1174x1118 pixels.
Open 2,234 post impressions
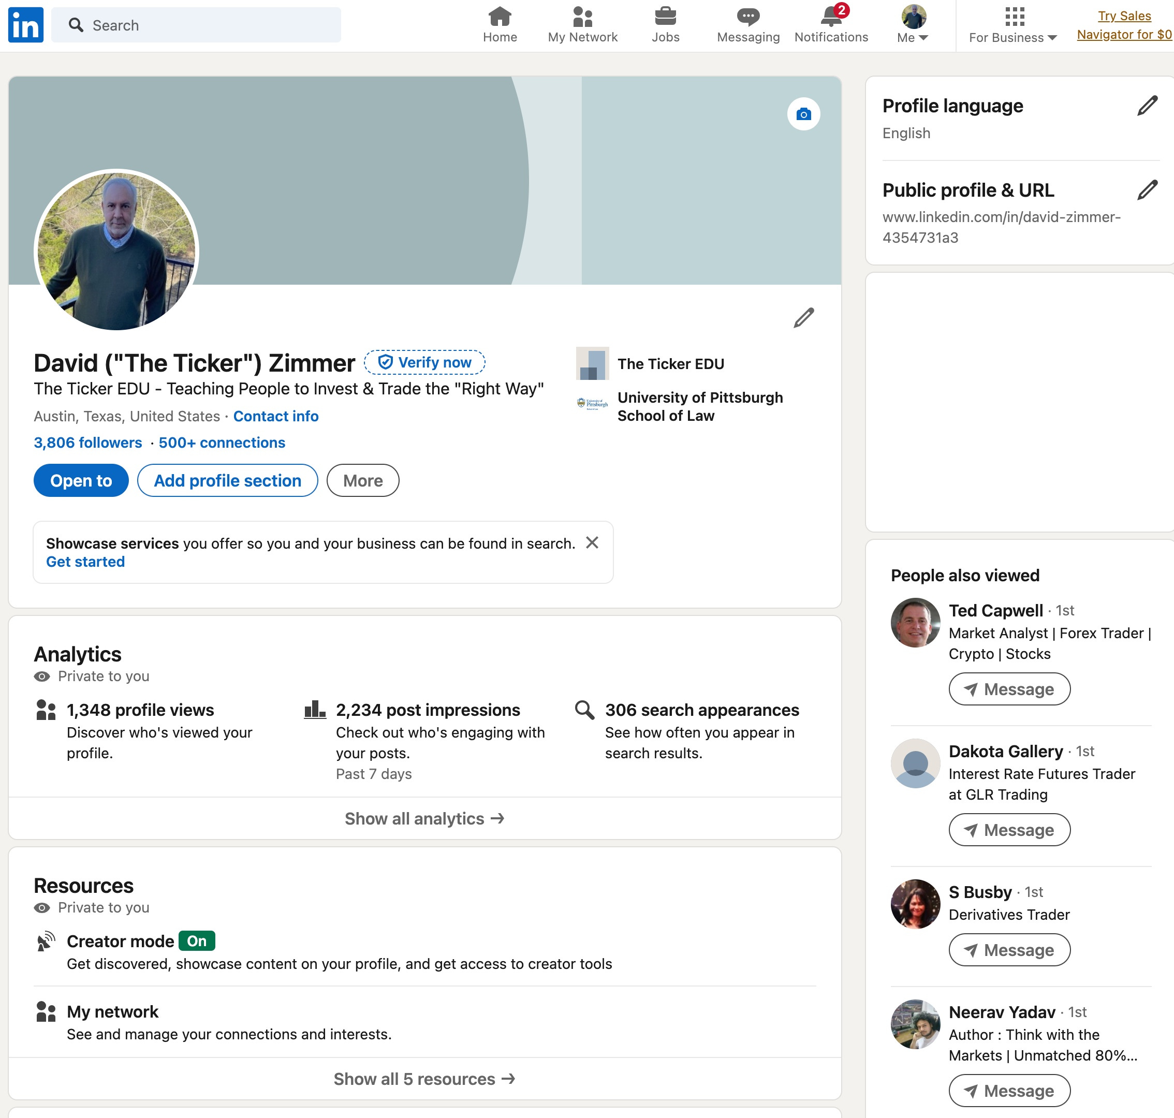(428, 710)
